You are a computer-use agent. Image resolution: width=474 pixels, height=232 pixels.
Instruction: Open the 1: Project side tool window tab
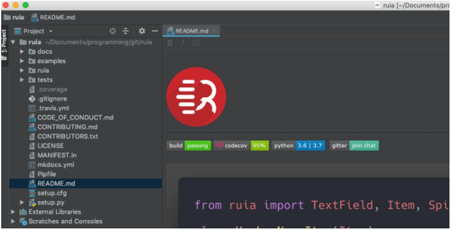click(x=4, y=45)
